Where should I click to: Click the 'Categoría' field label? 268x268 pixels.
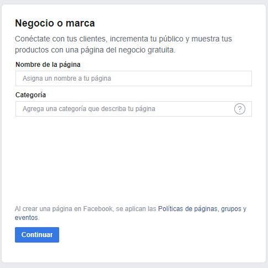[x=30, y=95]
